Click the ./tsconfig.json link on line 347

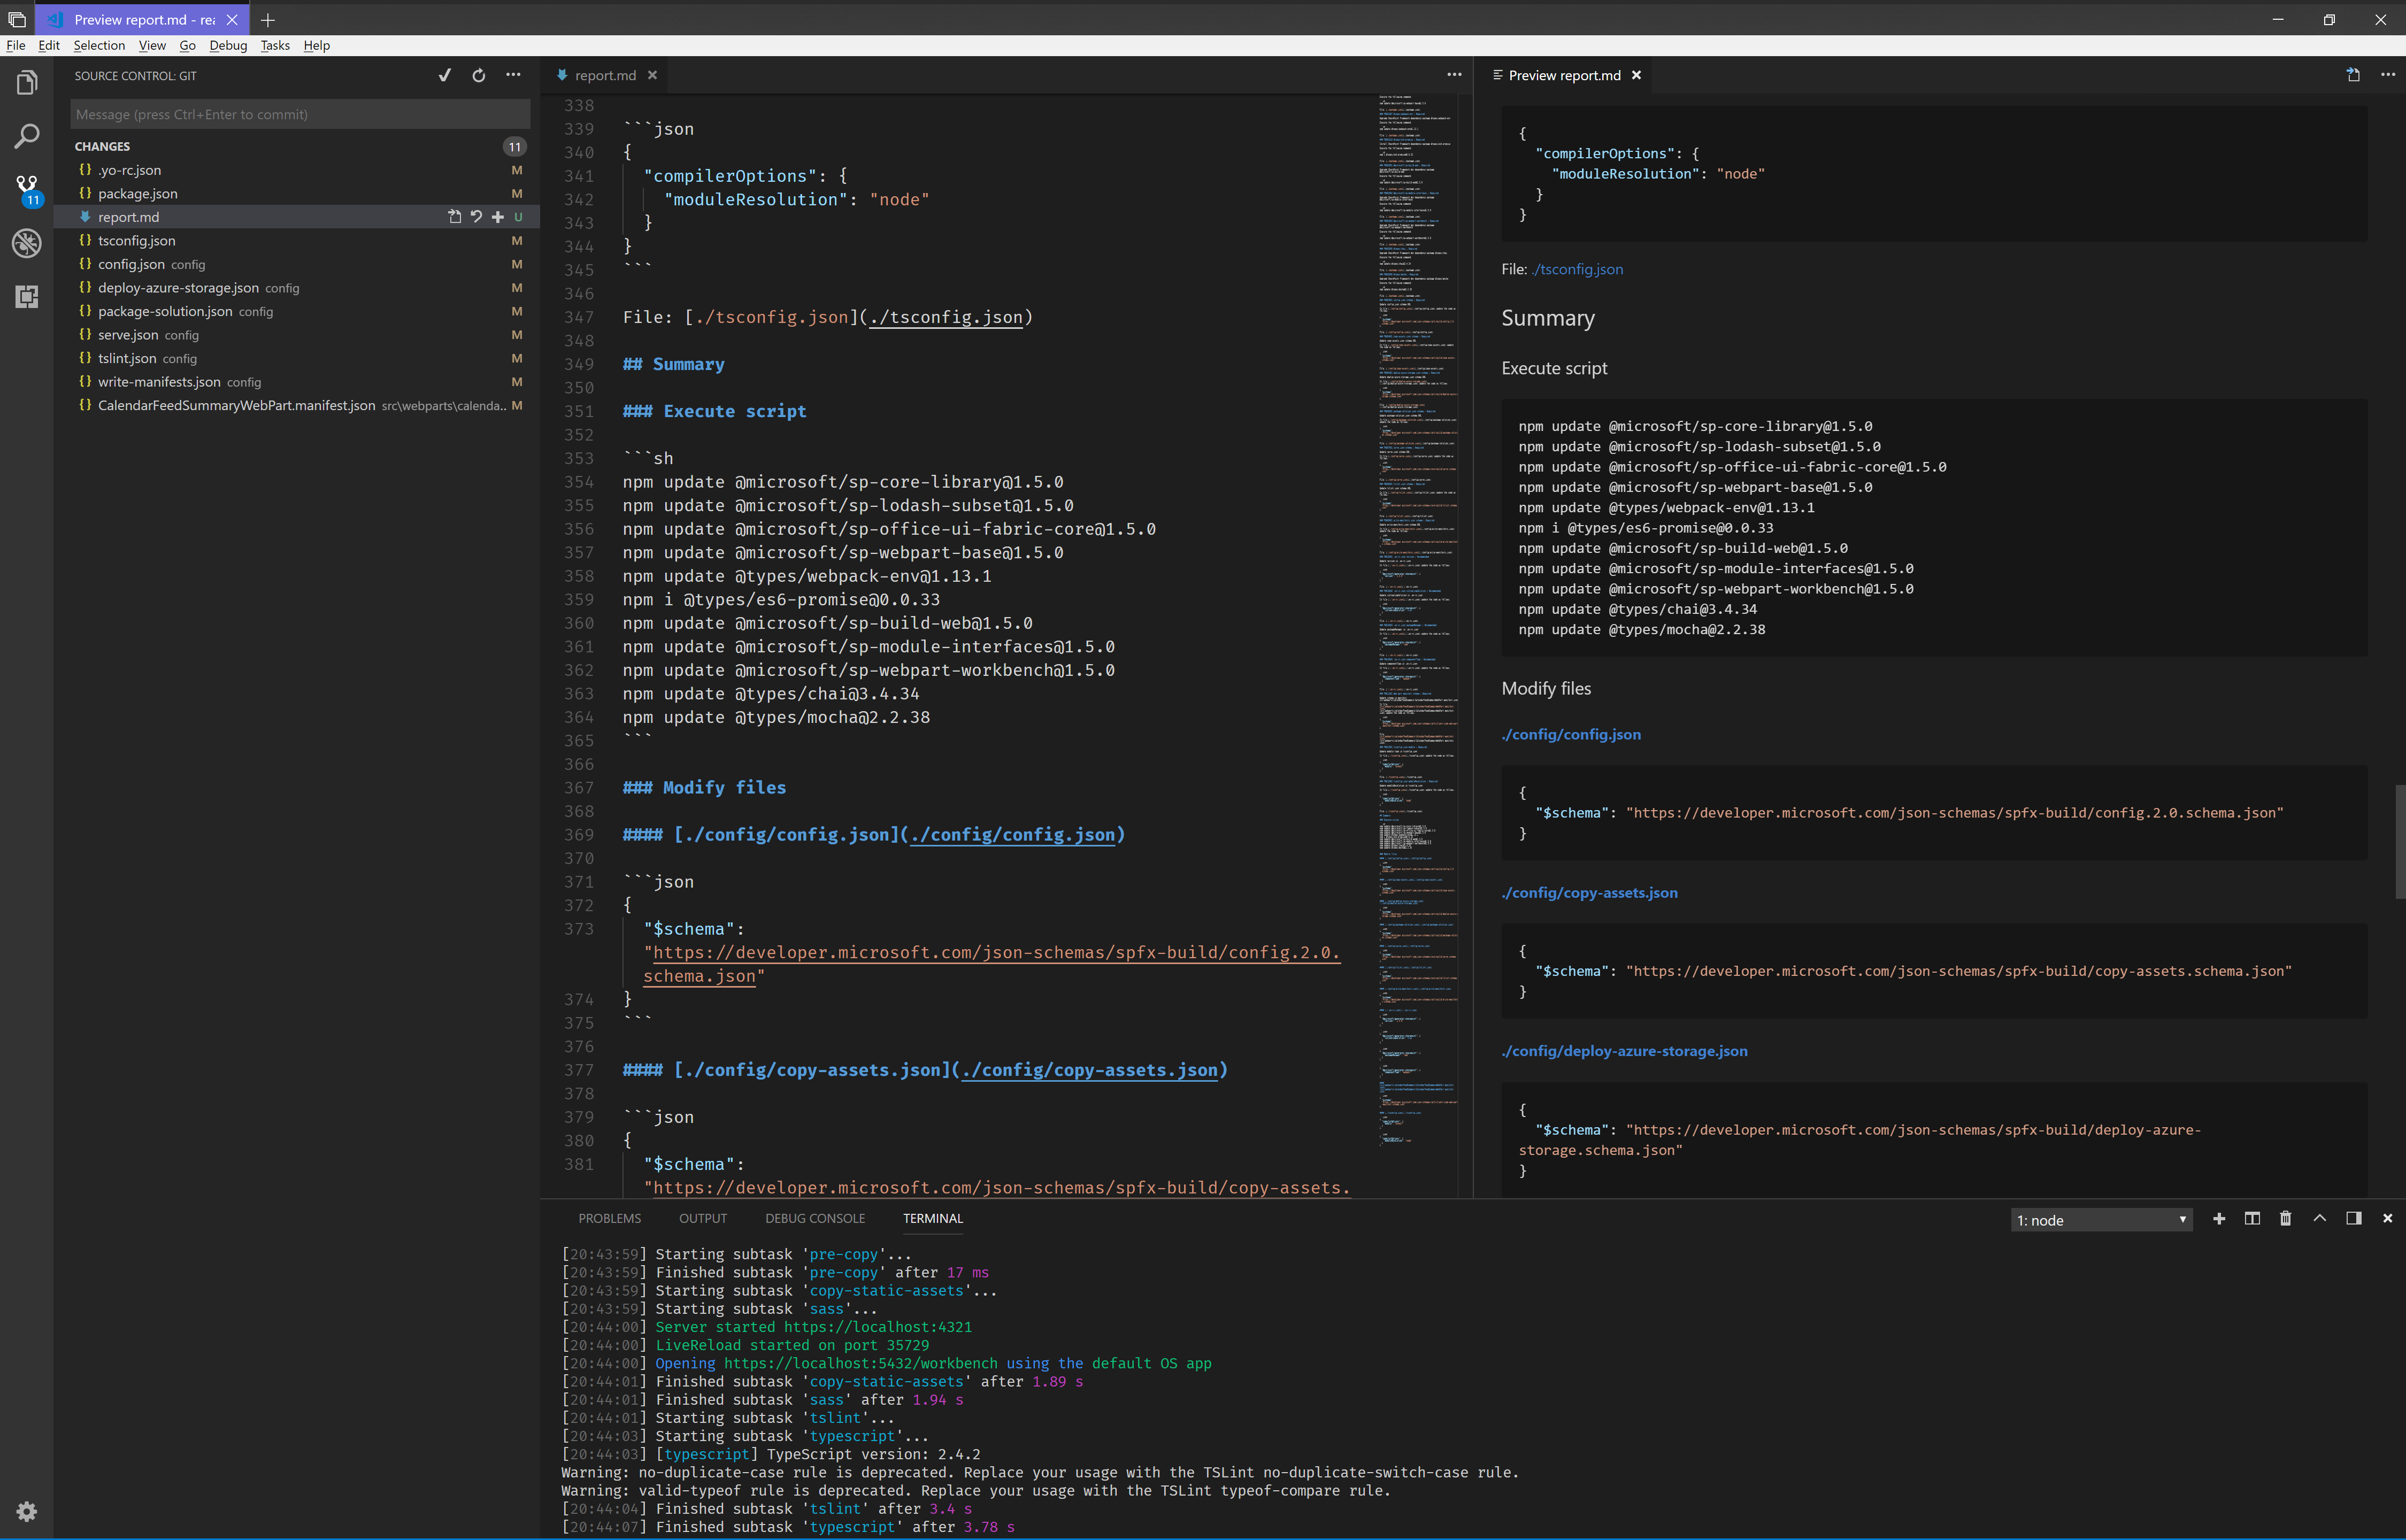946,317
